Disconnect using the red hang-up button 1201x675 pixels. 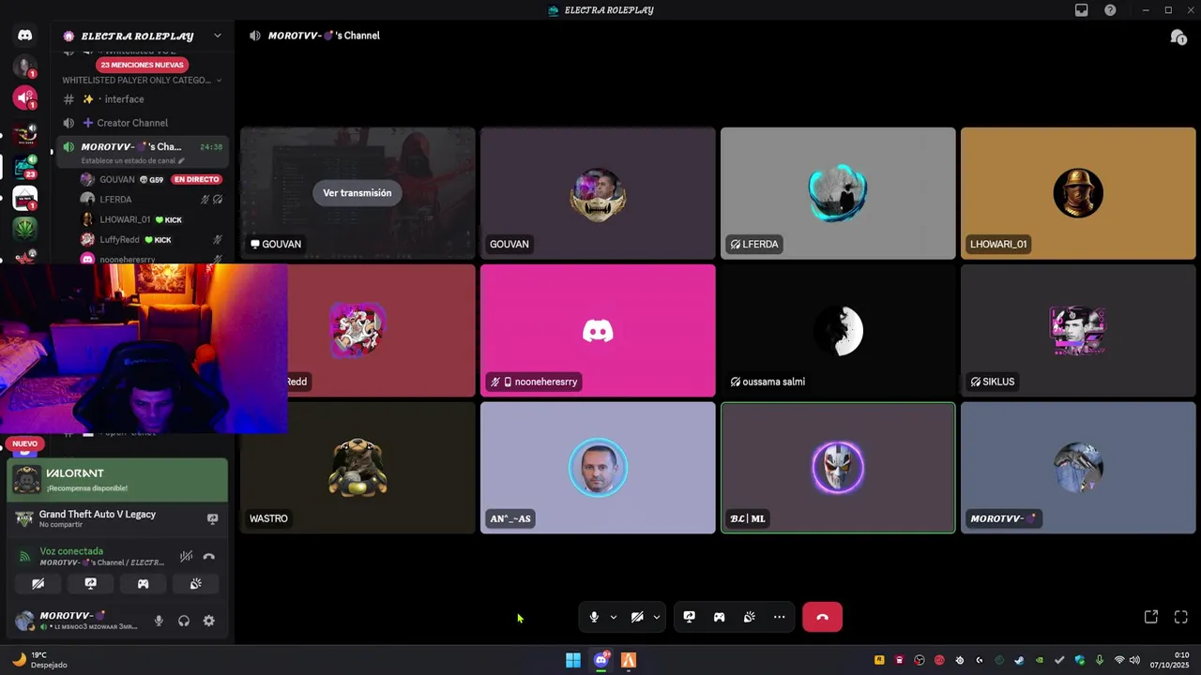822,617
